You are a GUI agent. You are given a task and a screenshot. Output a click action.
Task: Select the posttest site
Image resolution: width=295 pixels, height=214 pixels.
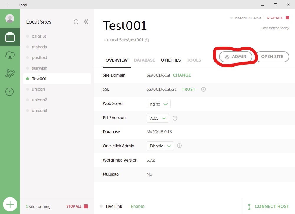tap(57, 57)
